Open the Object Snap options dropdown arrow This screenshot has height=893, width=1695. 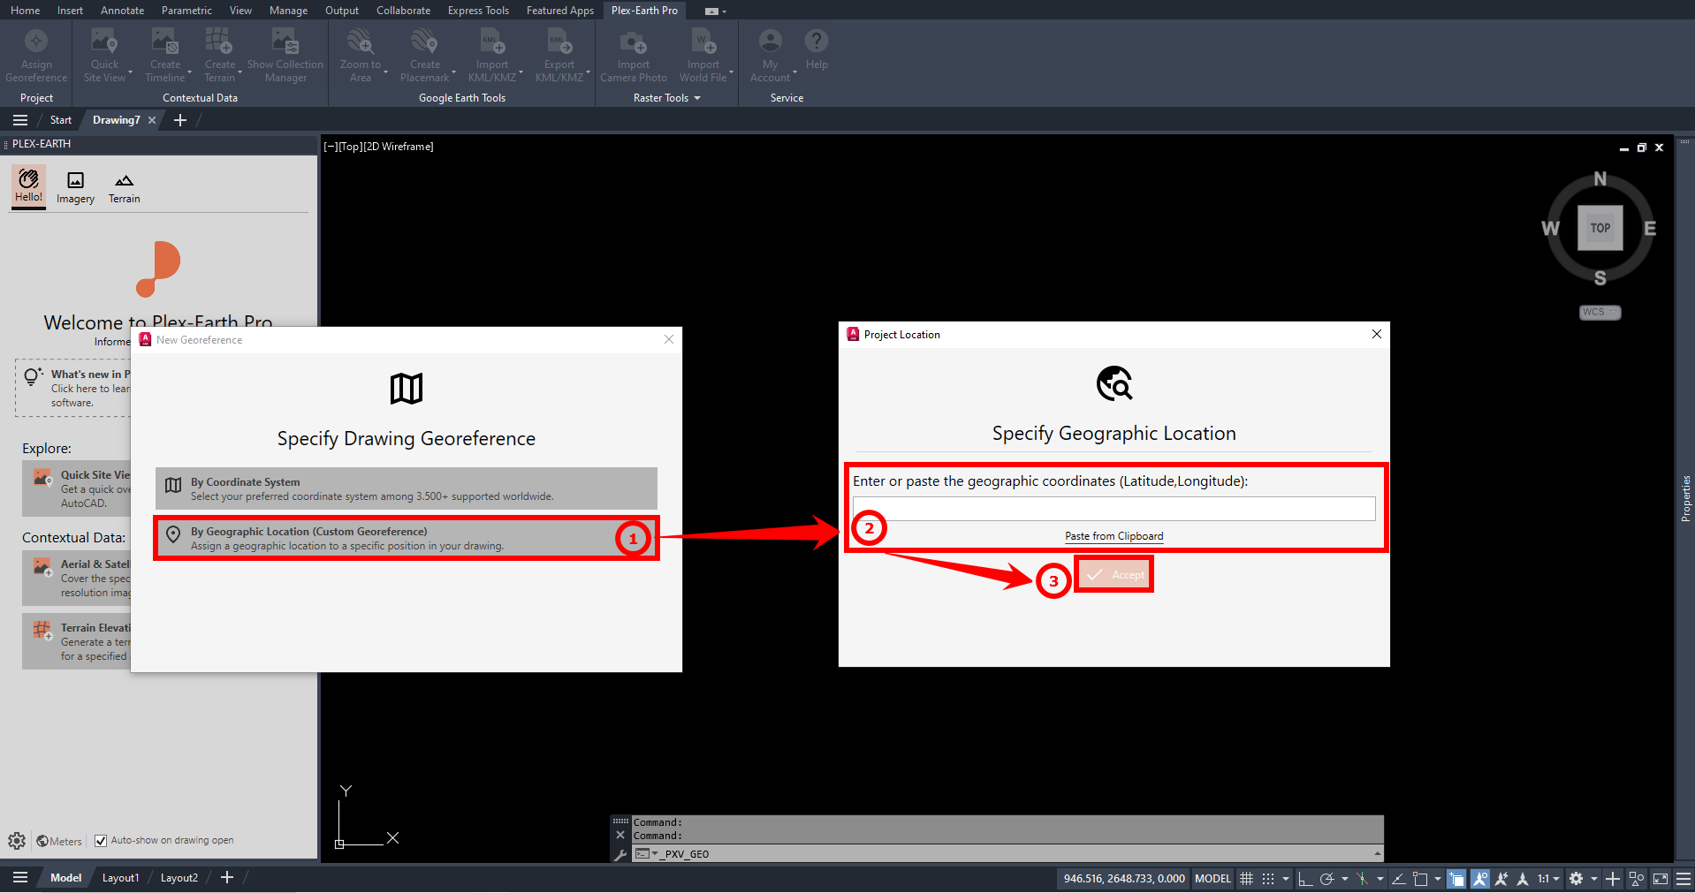click(1438, 879)
